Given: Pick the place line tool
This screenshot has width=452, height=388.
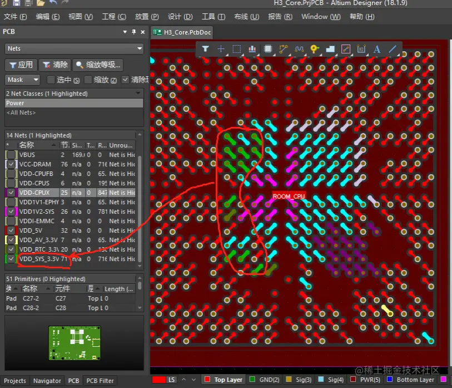Looking at the screenshot, I should [x=393, y=49].
